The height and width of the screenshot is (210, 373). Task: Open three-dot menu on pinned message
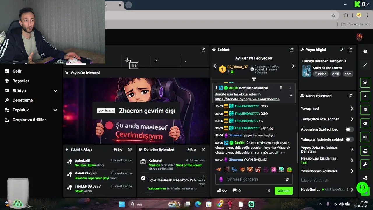[x=291, y=88]
